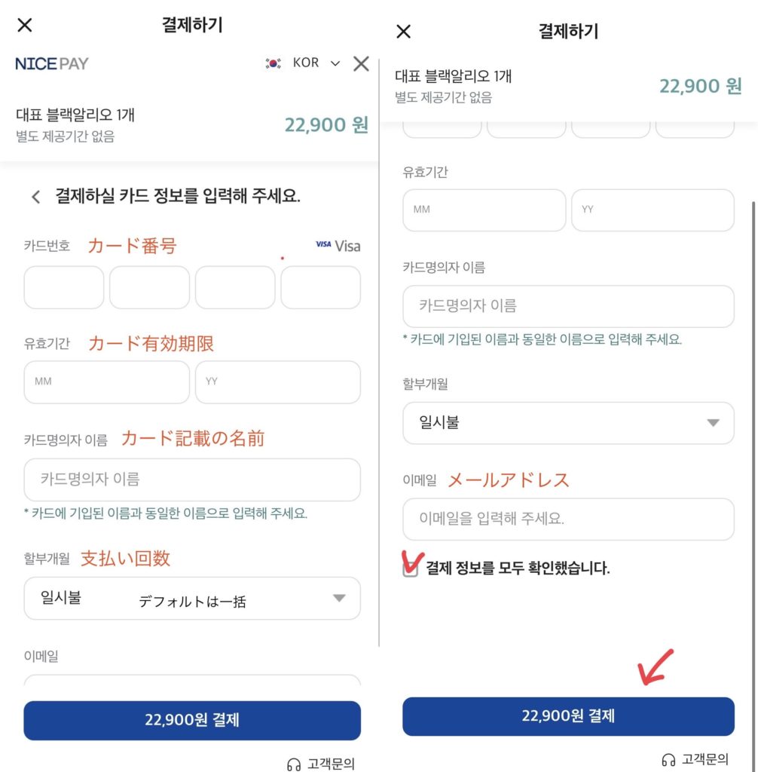Image resolution: width=758 pixels, height=772 pixels.
Task: Go back using the arrow beside card info heading
Action: (x=35, y=198)
